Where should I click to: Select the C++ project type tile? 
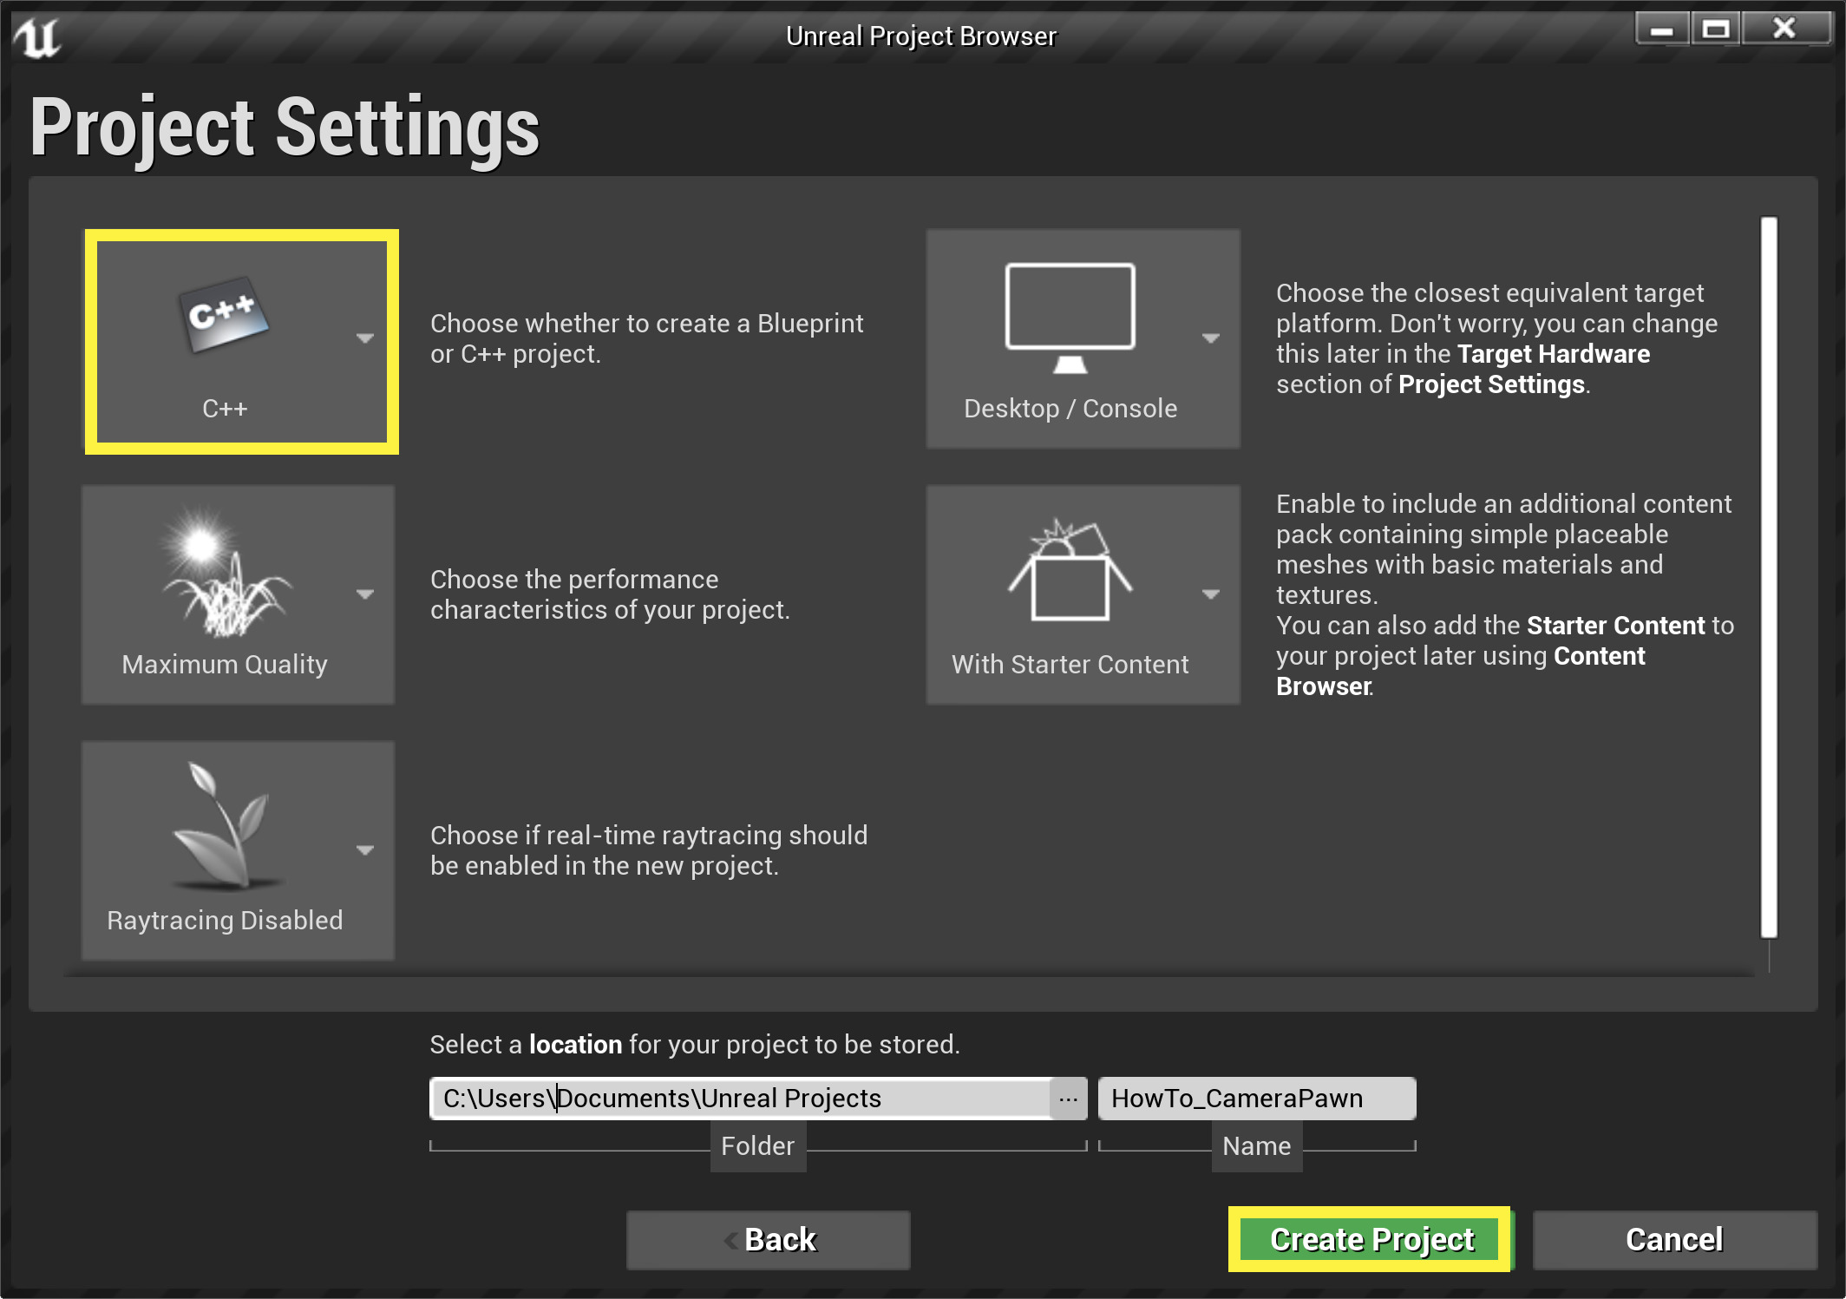(241, 340)
